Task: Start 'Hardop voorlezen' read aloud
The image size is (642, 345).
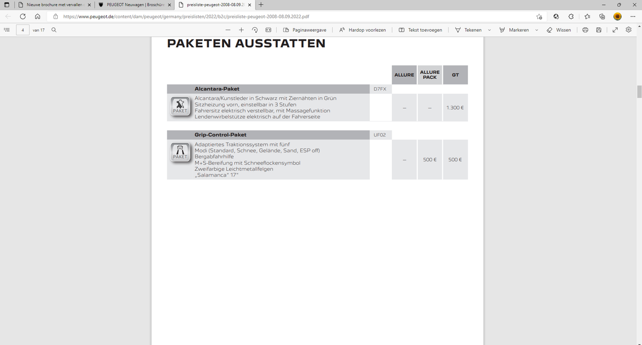Action: click(x=363, y=30)
